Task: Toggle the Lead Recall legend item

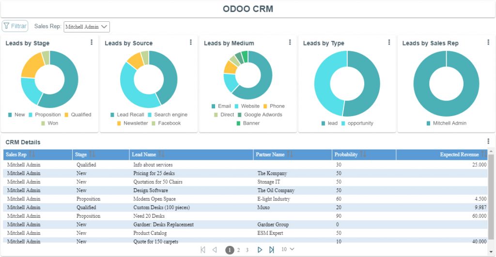Action: click(x=127, y=115)
